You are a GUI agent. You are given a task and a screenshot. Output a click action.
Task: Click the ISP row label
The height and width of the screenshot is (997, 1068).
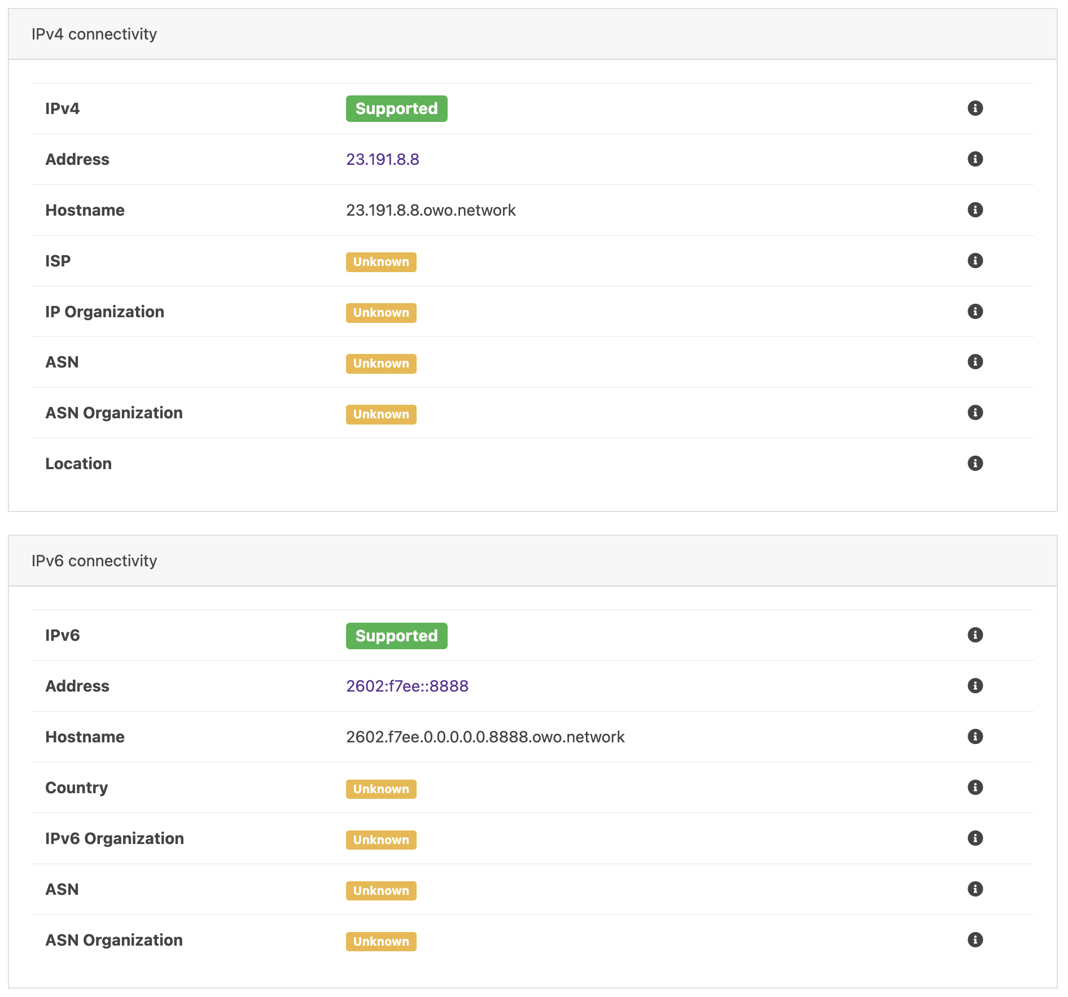(58, 261)
